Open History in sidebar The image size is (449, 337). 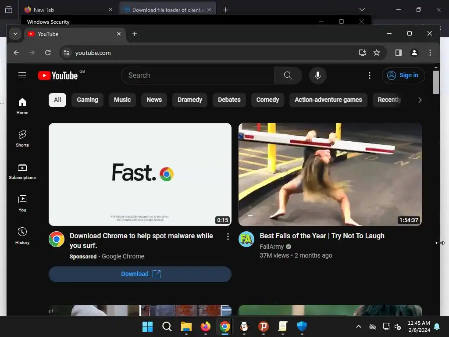[22, 236]
